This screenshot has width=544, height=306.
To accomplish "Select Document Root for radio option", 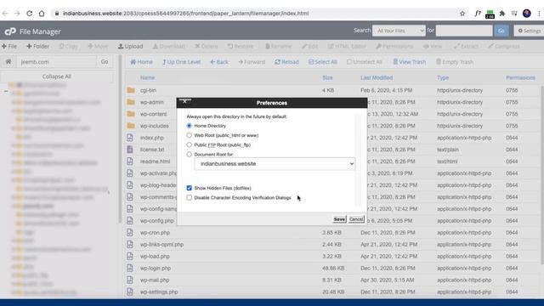I will 189,155.
